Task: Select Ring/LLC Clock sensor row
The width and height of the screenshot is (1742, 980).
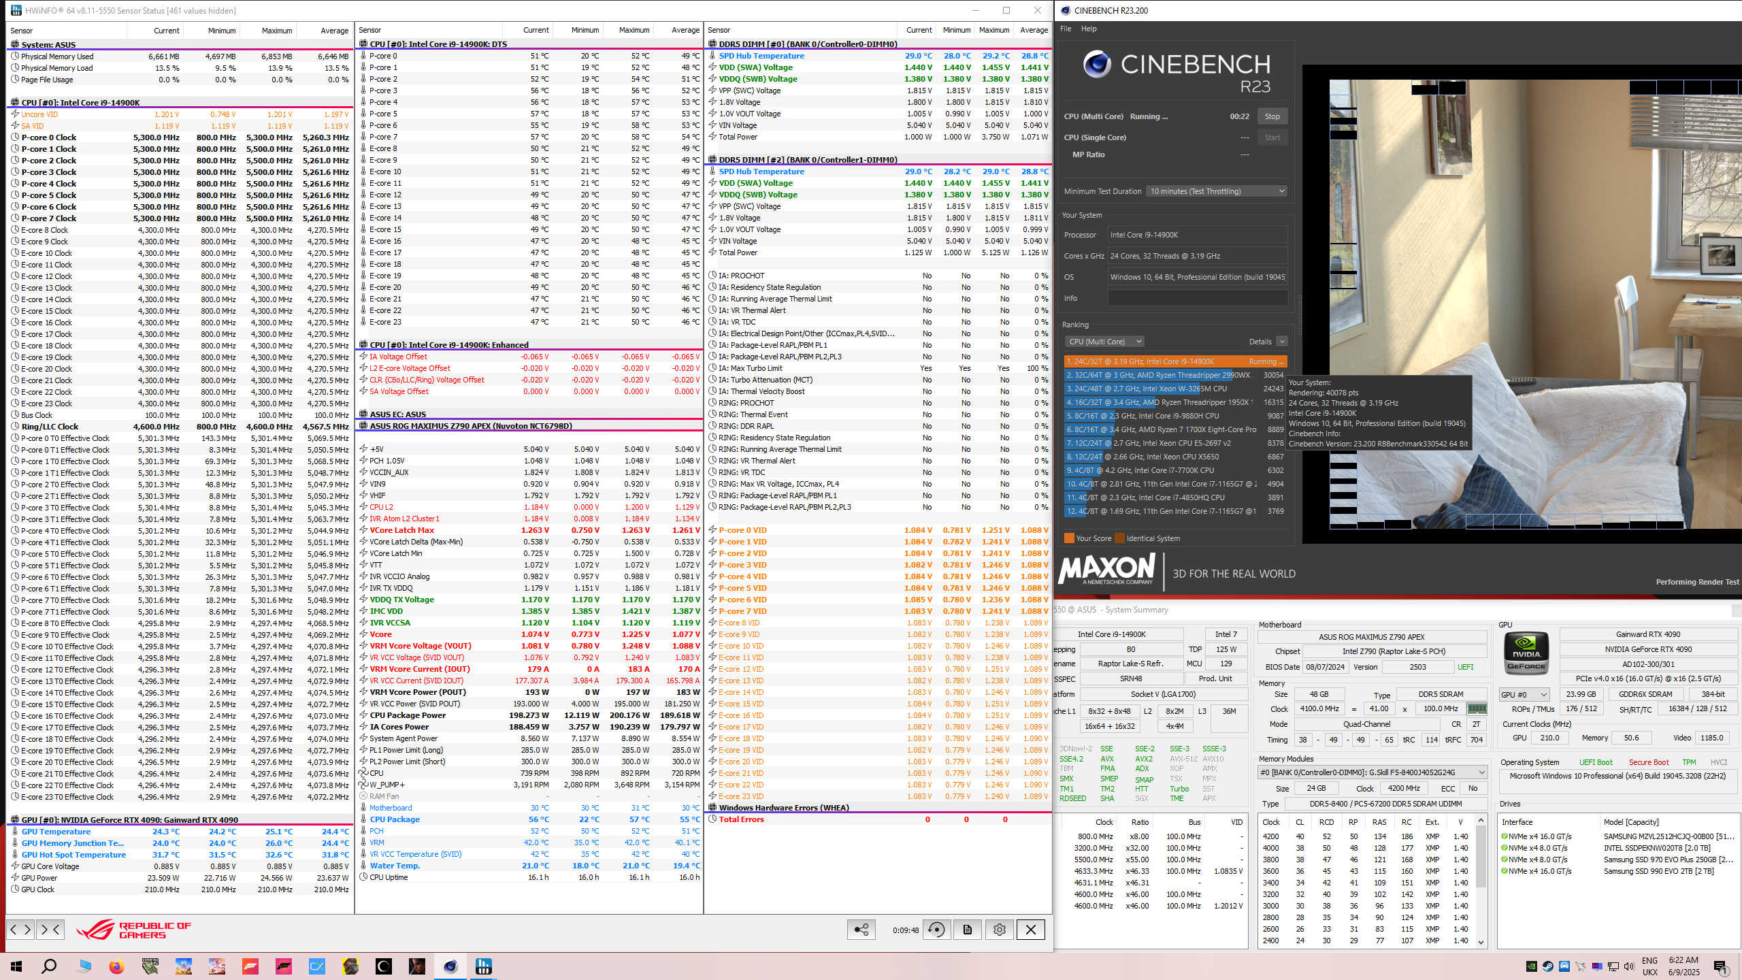Action: point(180,427)
